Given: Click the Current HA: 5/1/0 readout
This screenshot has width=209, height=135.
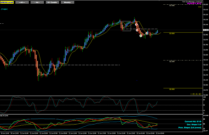Looking at the screenshot, I should 193,122.
